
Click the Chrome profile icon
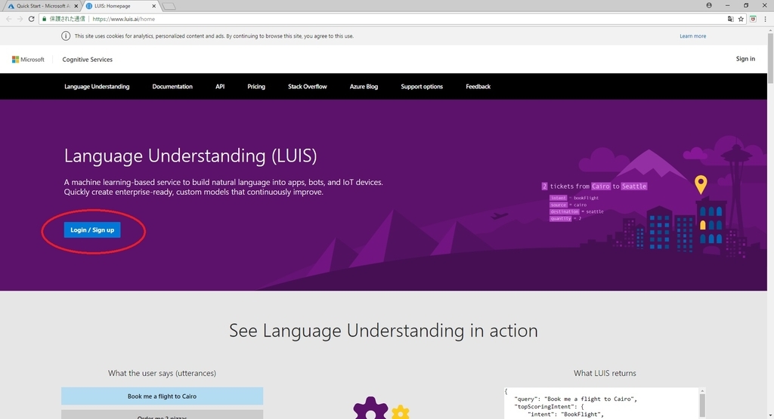[x=709, y=5]
